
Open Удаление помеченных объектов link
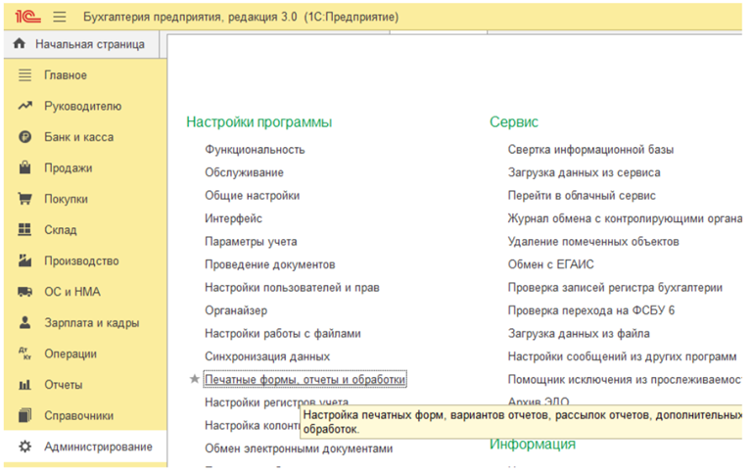[x=607, y=241]
